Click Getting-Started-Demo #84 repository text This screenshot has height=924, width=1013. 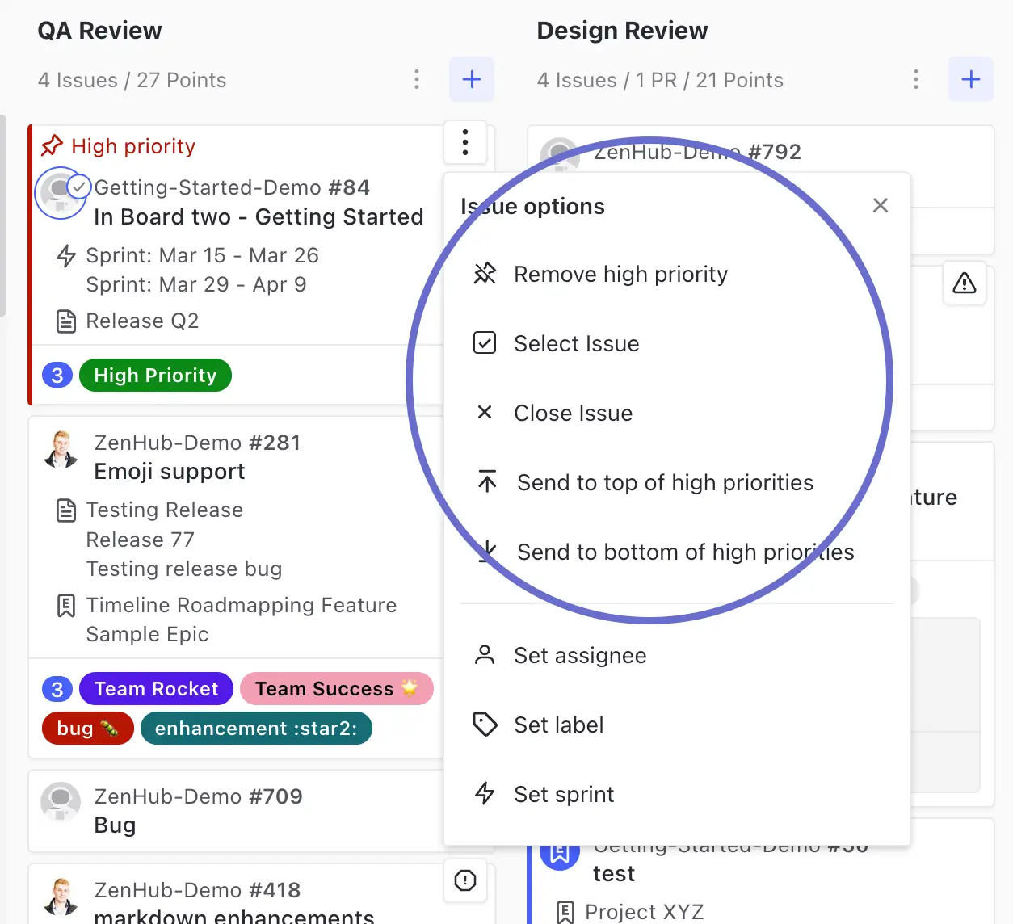232,187
